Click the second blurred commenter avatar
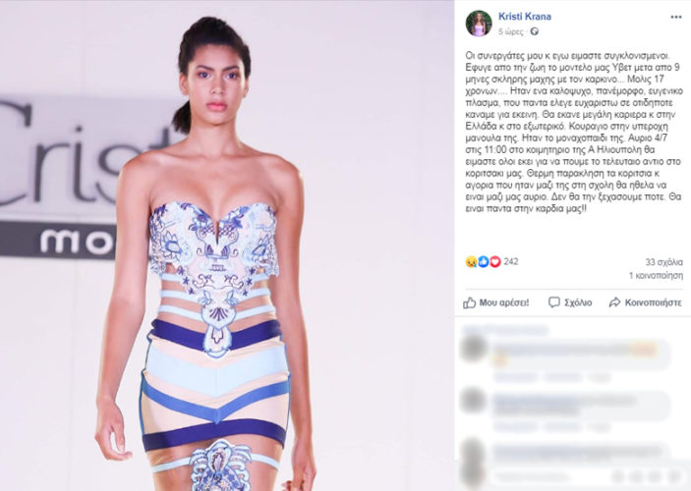 474,401
